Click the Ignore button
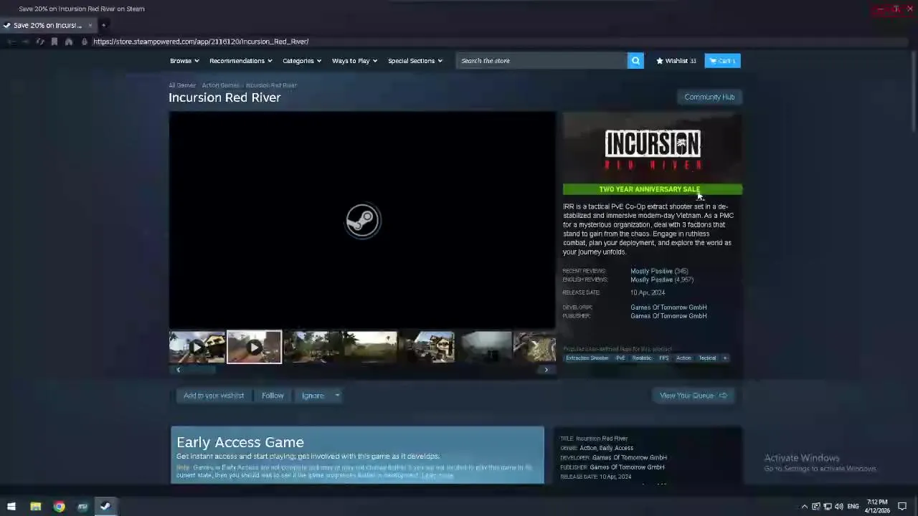Screen dimensions: 918x516 [x=313, y=396]
